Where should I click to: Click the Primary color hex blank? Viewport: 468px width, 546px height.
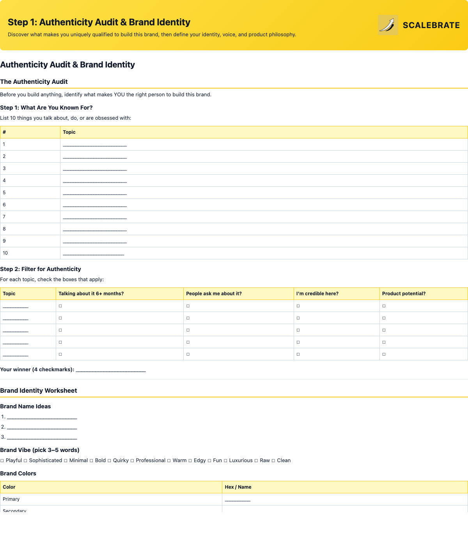coord(238,500)
